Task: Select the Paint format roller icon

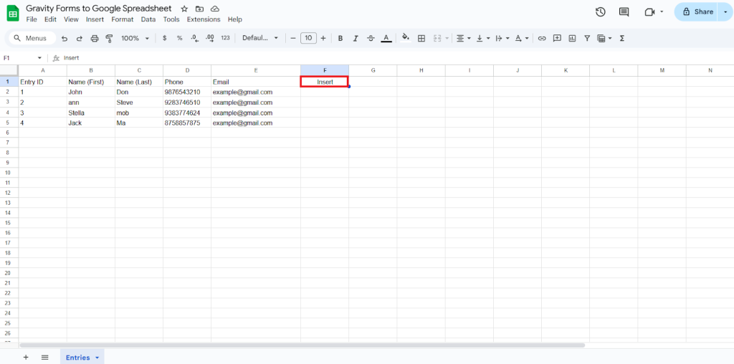Action: [110, 39]
